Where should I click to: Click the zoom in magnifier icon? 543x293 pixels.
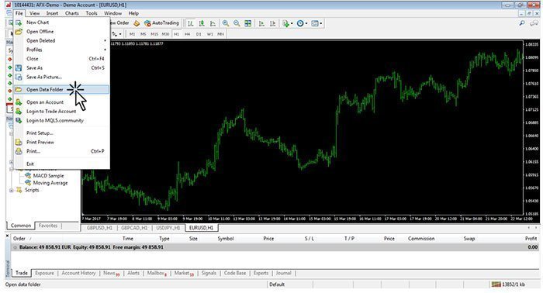coord(226,23)
